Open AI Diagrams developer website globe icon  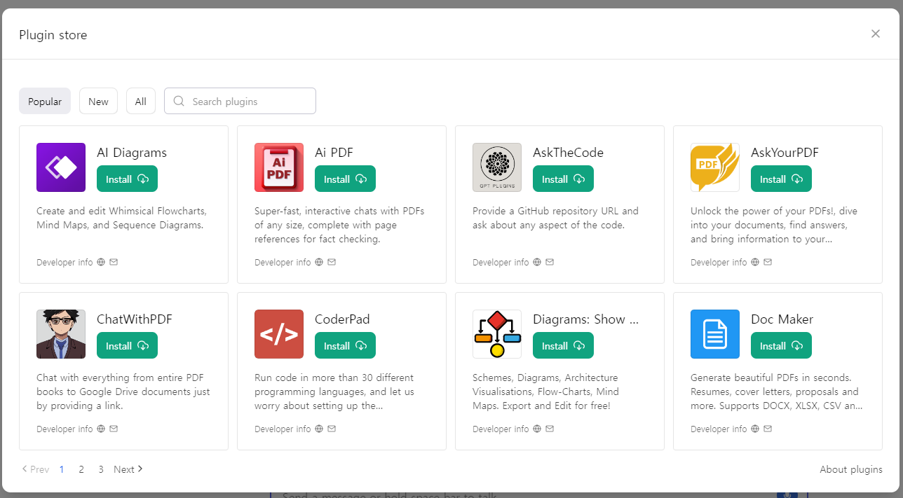[x=101, y=262]
